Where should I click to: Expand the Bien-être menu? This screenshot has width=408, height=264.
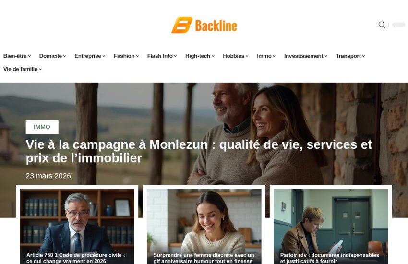[17, 56]
